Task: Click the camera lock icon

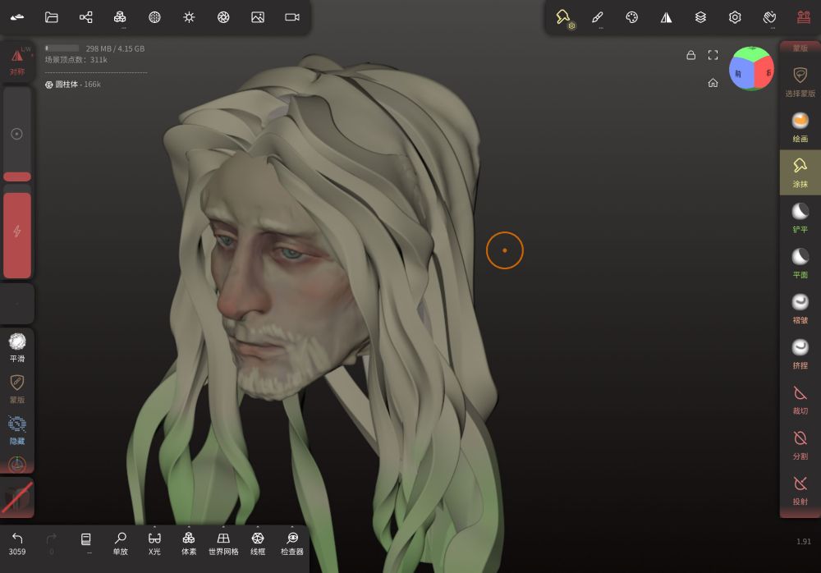Action: [x=691, y=55]
